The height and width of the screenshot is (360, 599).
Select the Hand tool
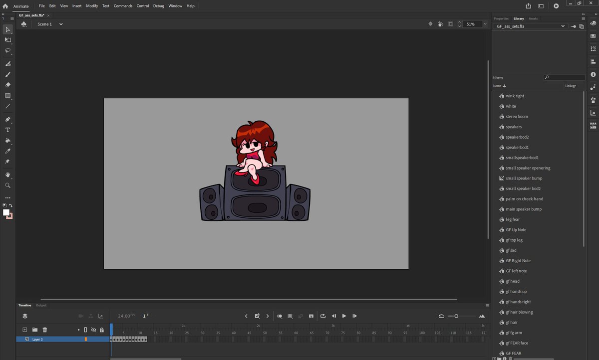click(x=7, y=175)
